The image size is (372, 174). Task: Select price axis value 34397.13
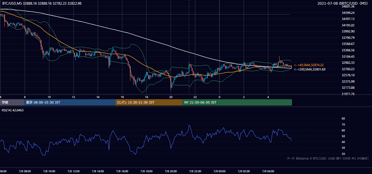(x=348, y=19)
